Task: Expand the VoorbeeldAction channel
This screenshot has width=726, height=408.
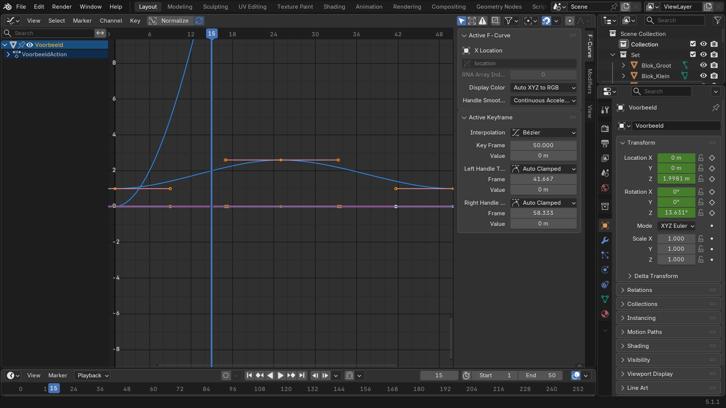Action: tap(8, 54)
